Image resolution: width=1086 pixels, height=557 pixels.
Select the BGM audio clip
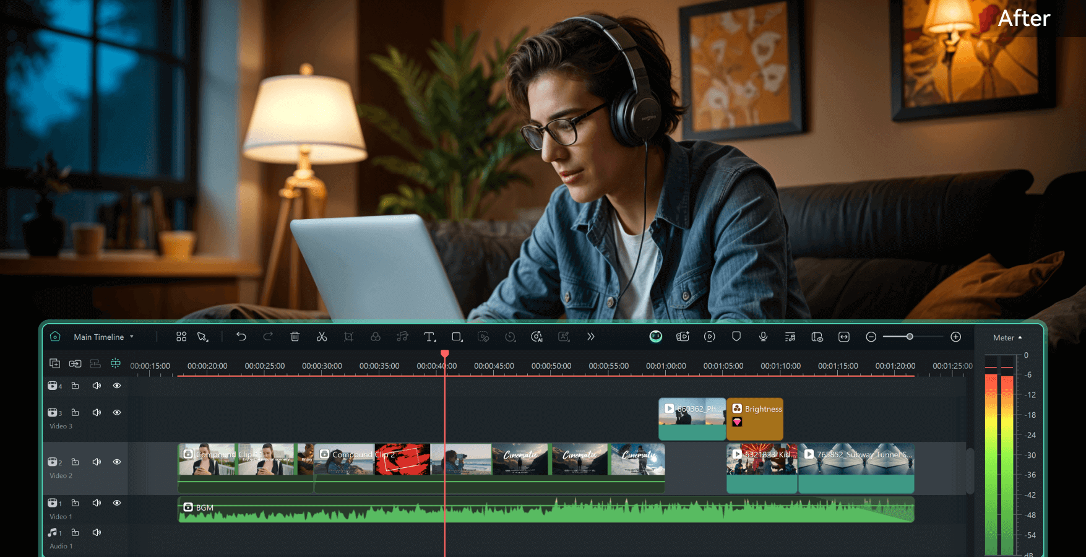(546, 509)
